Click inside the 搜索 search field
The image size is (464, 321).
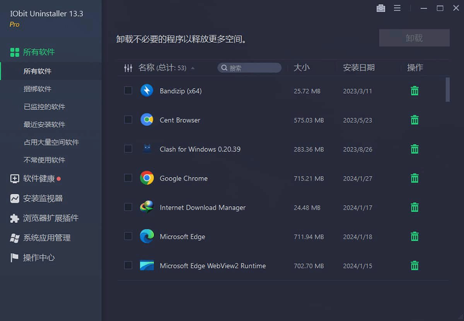tap(249, 67)
